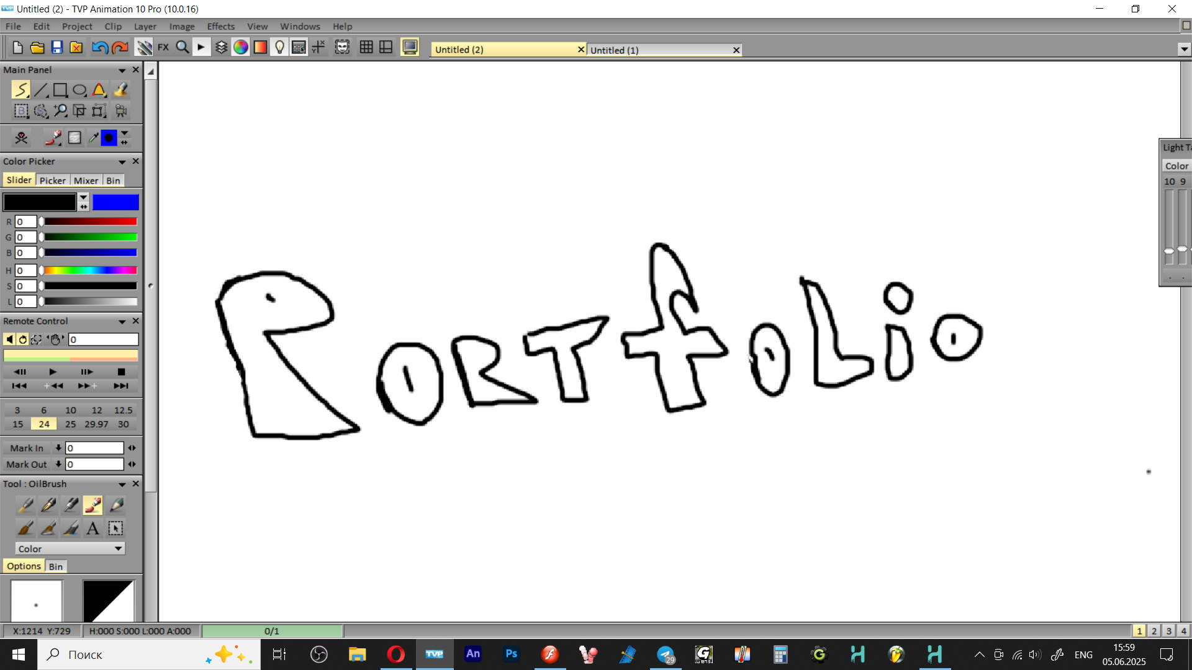Toggle the grid display toolbar button
The image size is (1192, 670).
[x=366, y=48]
